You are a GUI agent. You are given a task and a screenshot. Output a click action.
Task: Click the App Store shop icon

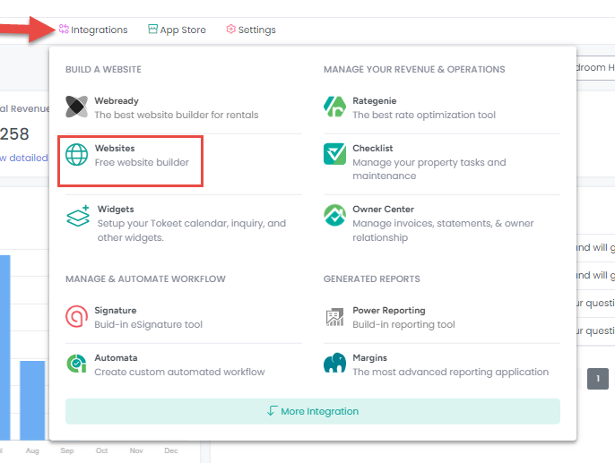coord(152,29)
